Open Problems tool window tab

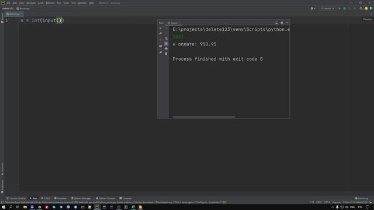pos(60,198)
